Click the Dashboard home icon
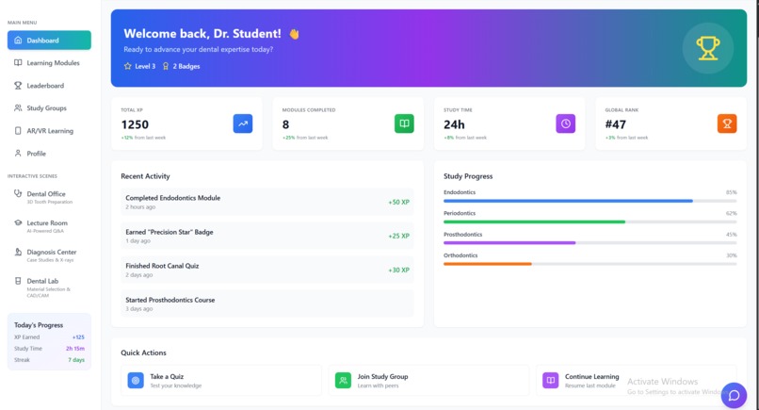 (x=18, y=41)
